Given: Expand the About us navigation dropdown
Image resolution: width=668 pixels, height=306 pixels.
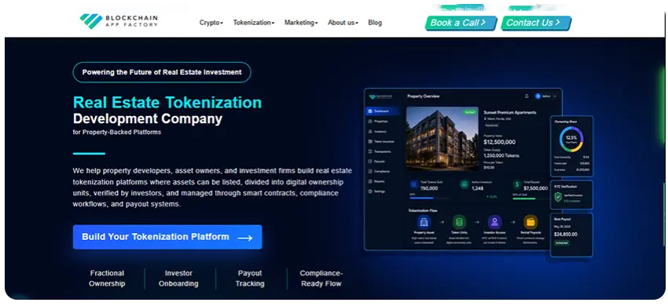Looking at the screenshot, I should pyautogui.click(x=343, y=23).
